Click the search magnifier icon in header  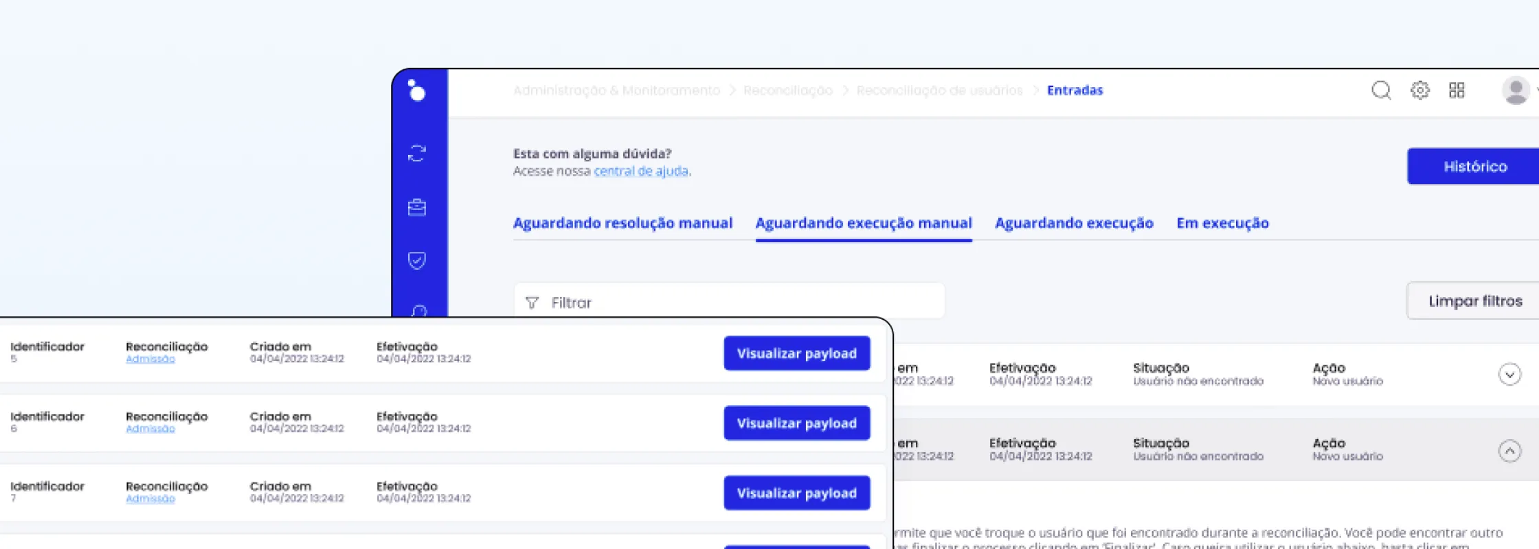[x=1381, y=90]
